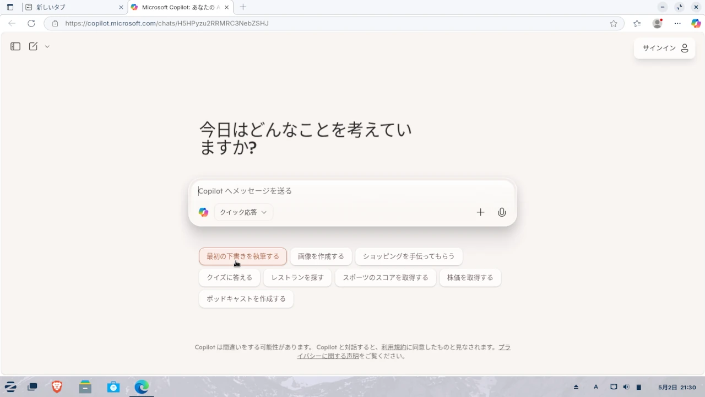Start a new chat with compose icon
This screenshot has height=397, width=705.
pos(33,47)
